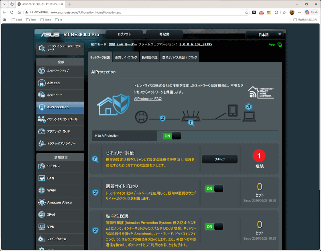Viewport: 321px width, 251px height.
Task: Open the browser favorites icon
Action: [284, 12]
